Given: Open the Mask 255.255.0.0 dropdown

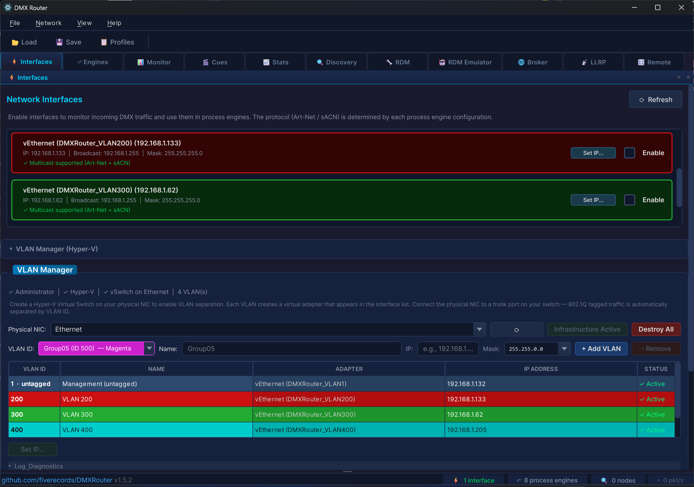Looking at the screenshot, I should click(564, 349).
